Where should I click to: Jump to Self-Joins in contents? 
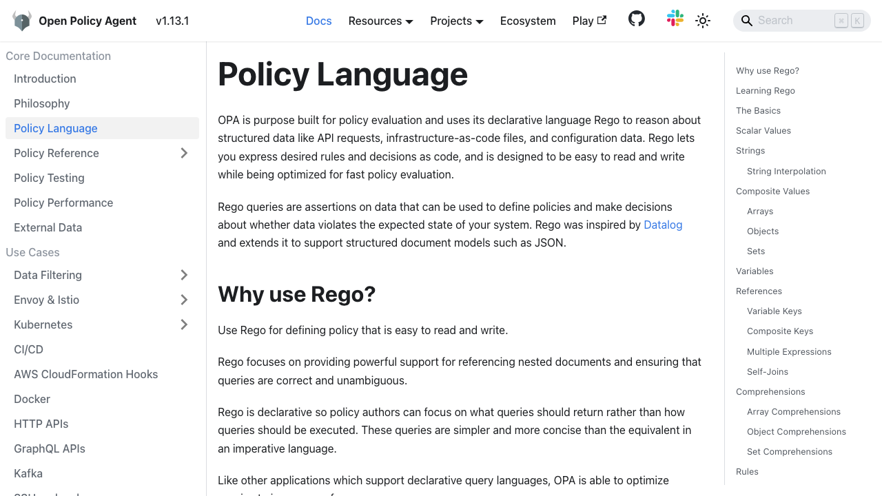pyautogui.click(x=768, y=371)
